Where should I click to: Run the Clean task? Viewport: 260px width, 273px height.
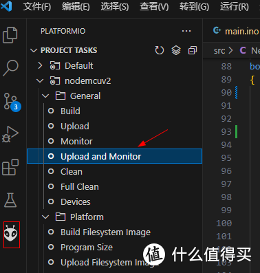[115, 171]
